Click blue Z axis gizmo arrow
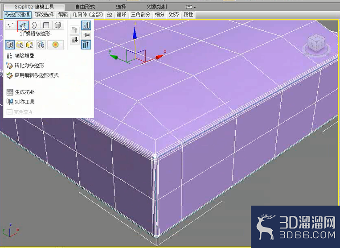Screen dimensions: 340x248 (x=135, y=33)
